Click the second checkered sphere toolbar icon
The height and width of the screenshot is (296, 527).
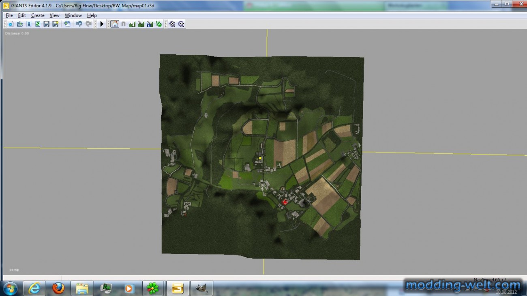pyautogui.click(x=181, y=24)
